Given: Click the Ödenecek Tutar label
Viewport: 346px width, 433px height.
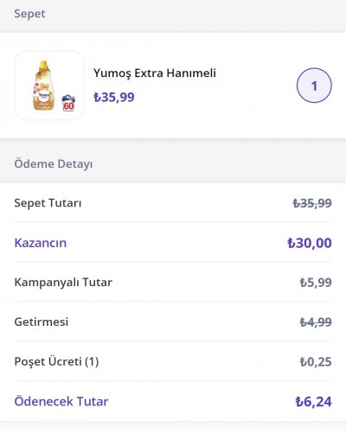Looking at the screenshot, I should pos(61,401).
